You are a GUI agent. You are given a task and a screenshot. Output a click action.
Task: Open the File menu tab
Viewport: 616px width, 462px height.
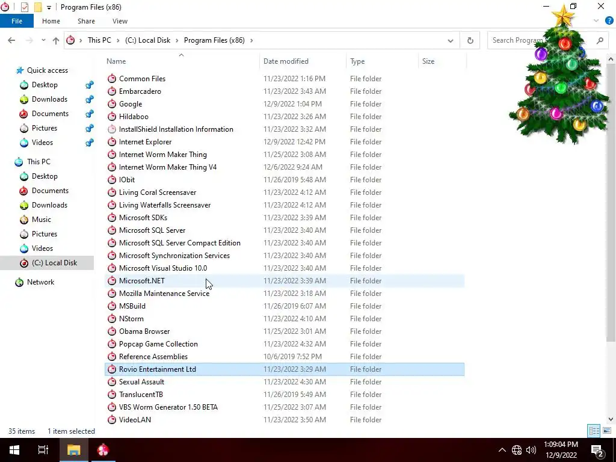(x=16, y=21)
